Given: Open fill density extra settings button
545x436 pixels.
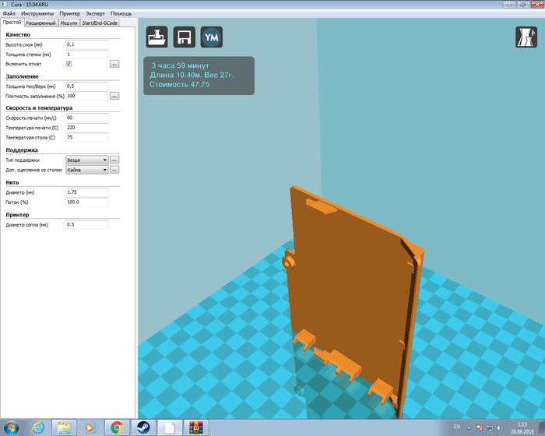Looking at the screenshot, I should pyautogui.click(x=114, y=96).
